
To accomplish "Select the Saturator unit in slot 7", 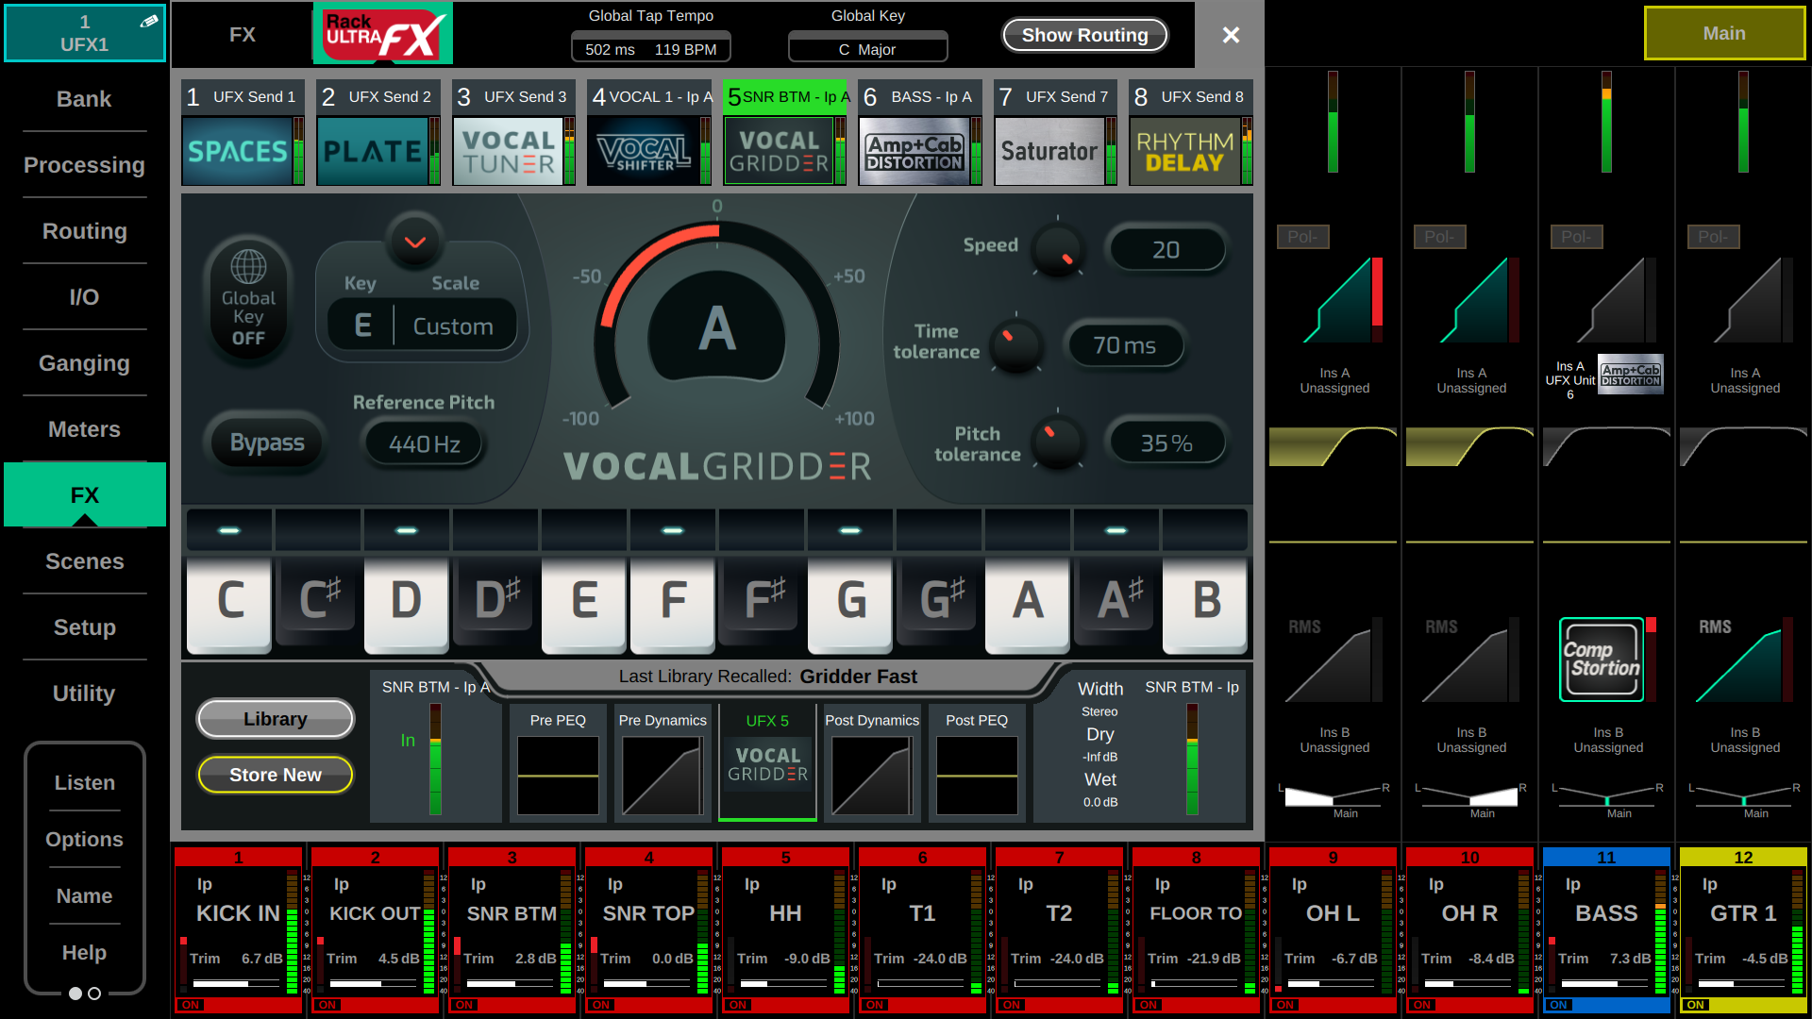I will point(1049,151).
